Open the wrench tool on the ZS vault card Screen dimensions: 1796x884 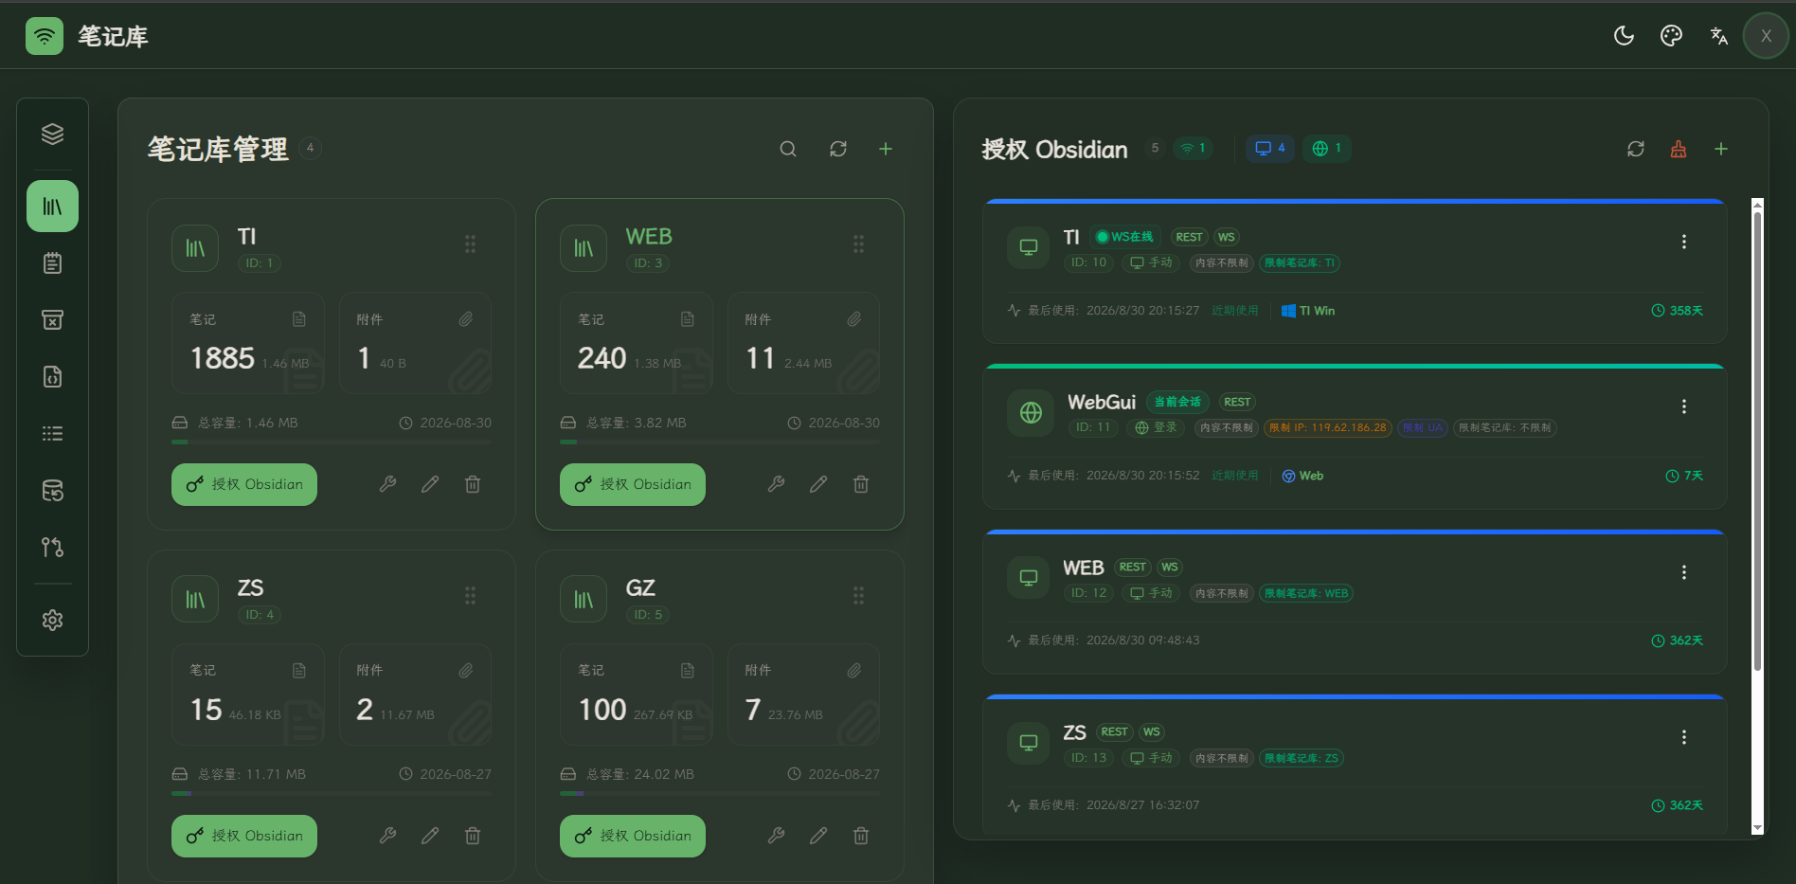[x=387, y=836]
